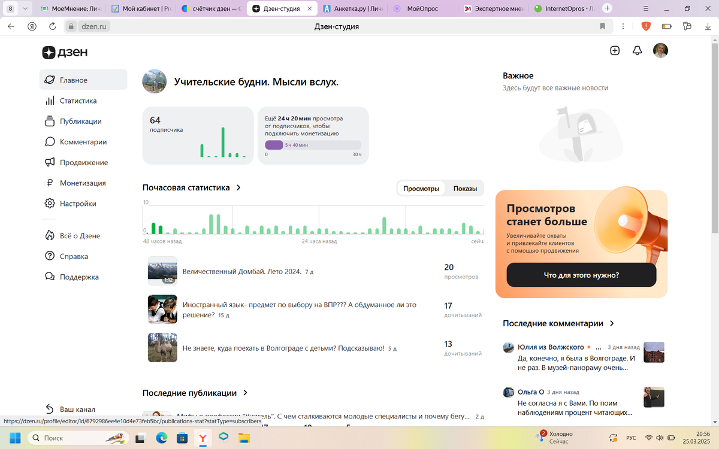Switch to МойОпрос browser tab
This screenshot has height=449, width=719.
point(424,8)
